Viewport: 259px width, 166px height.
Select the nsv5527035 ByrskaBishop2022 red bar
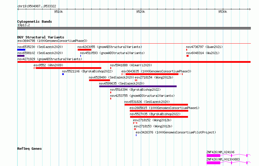coord(159,117)
